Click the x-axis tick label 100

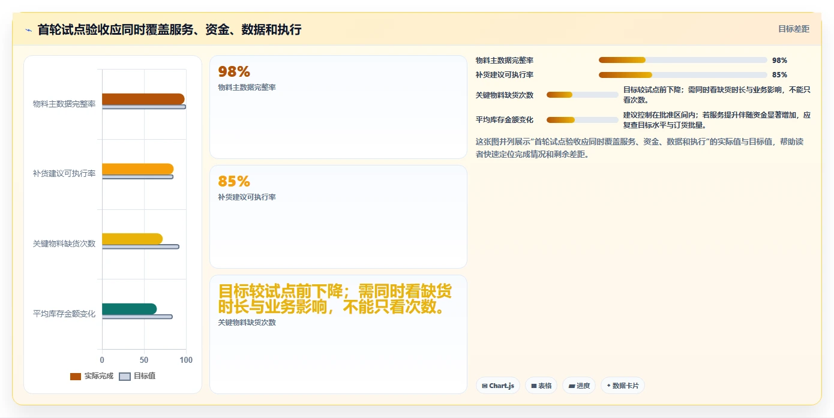[186, 360]
